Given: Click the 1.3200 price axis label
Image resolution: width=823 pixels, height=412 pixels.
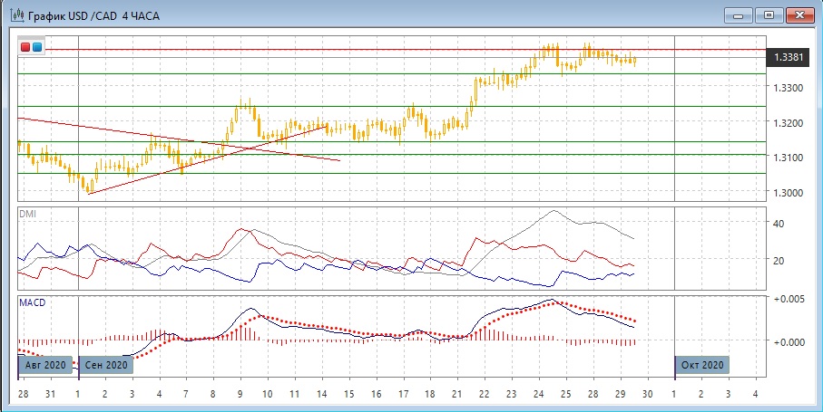Looking at the screenshot, I should (x=789, y=123).
